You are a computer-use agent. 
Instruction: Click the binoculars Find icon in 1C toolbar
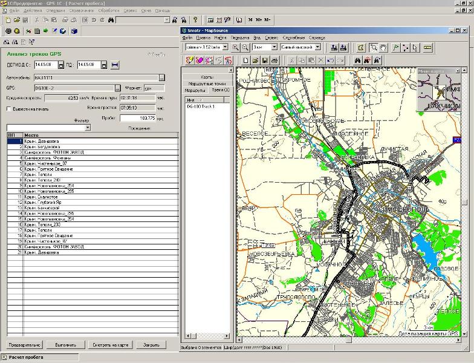point(111,20)
